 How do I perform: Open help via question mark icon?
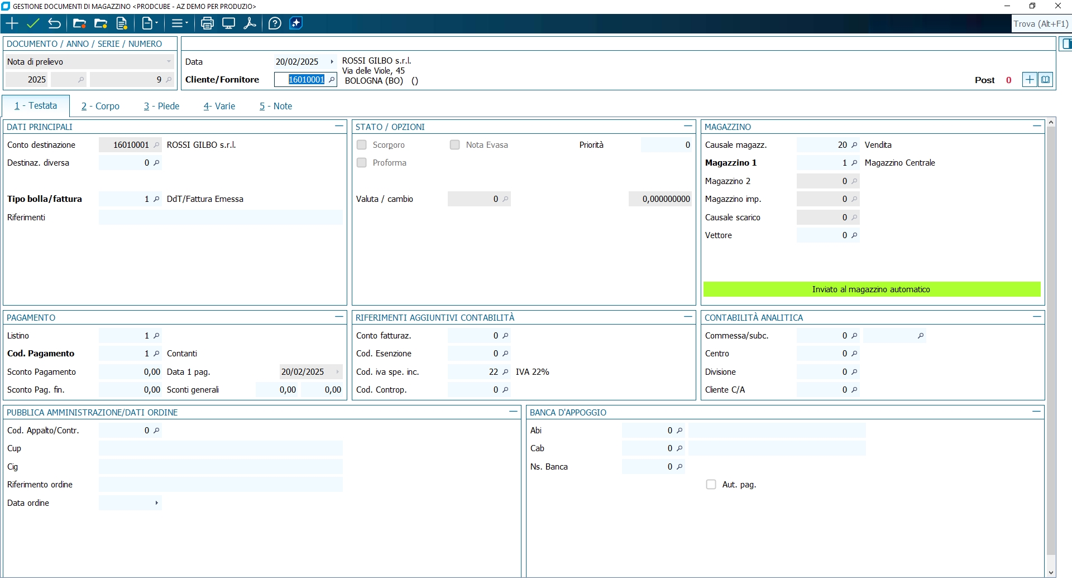pyautogui.click(x=275, y=23)
